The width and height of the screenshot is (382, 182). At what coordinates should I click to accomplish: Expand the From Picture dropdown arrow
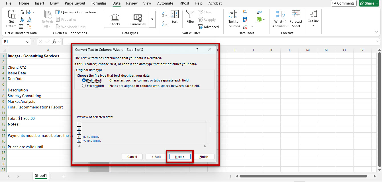pyautogui.click(x=33, y=12)
